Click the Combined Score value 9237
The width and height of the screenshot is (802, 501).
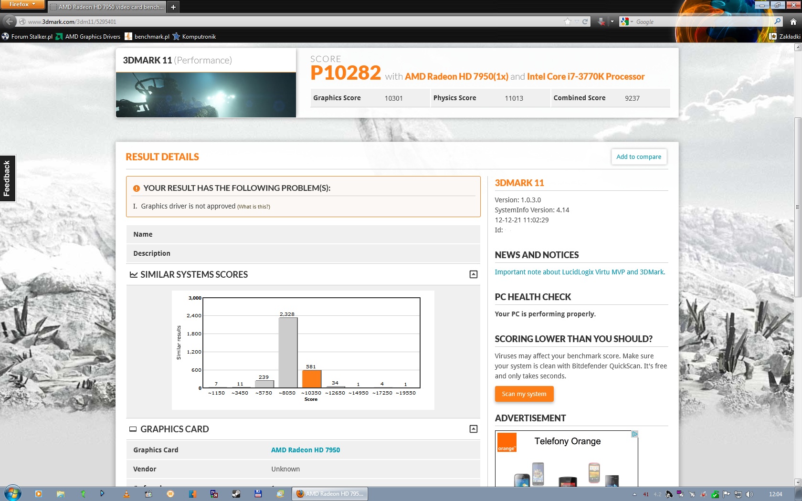pos(632,98)
